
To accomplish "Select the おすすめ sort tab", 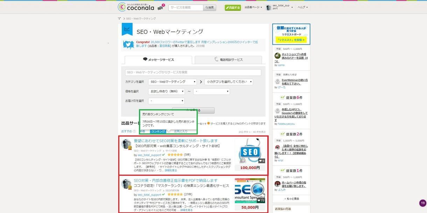I will [x=126, y=131].
